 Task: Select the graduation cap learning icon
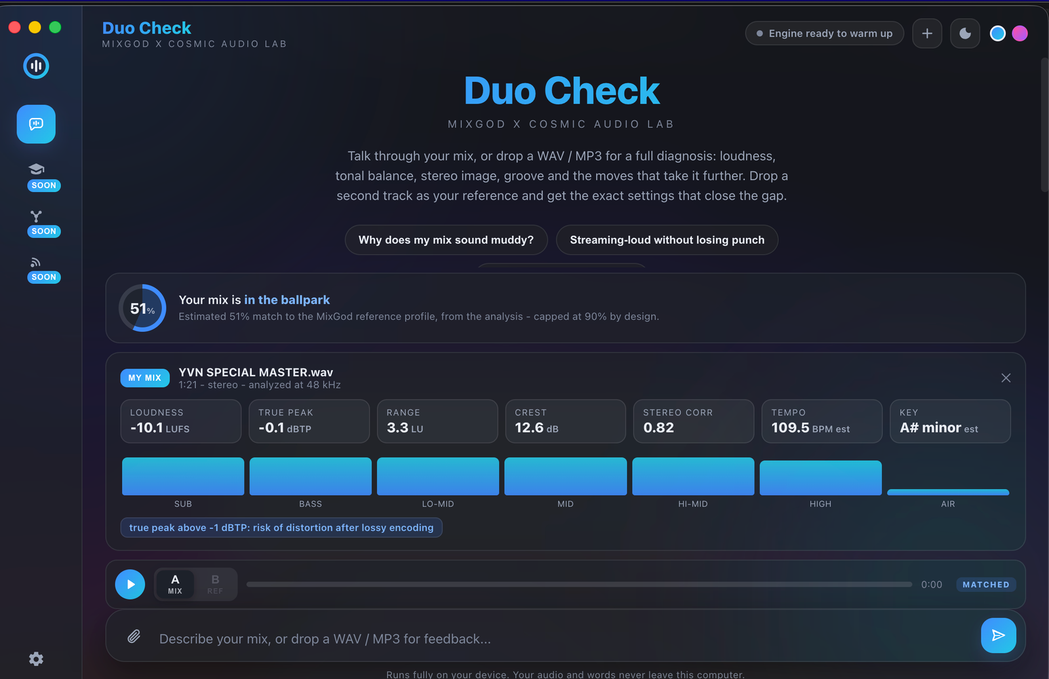click(x=36, y=169)
